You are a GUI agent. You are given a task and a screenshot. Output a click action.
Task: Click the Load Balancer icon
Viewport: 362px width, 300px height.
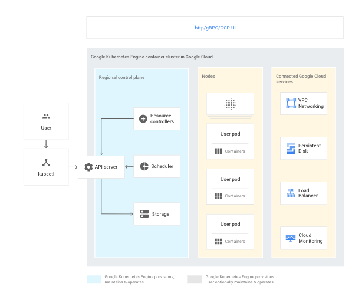point(291,193)
